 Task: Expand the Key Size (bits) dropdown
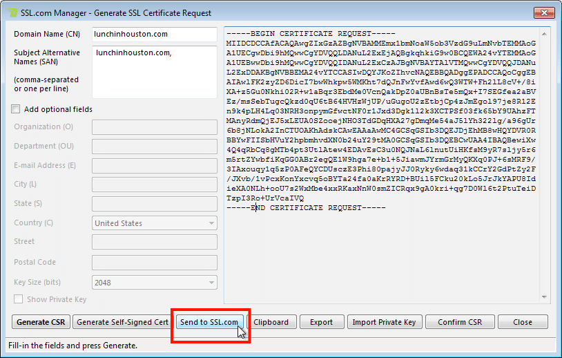coord(155,283)
